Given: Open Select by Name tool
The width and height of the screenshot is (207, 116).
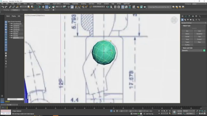Looking at the screenshot, I should click(x=32, y=7).
